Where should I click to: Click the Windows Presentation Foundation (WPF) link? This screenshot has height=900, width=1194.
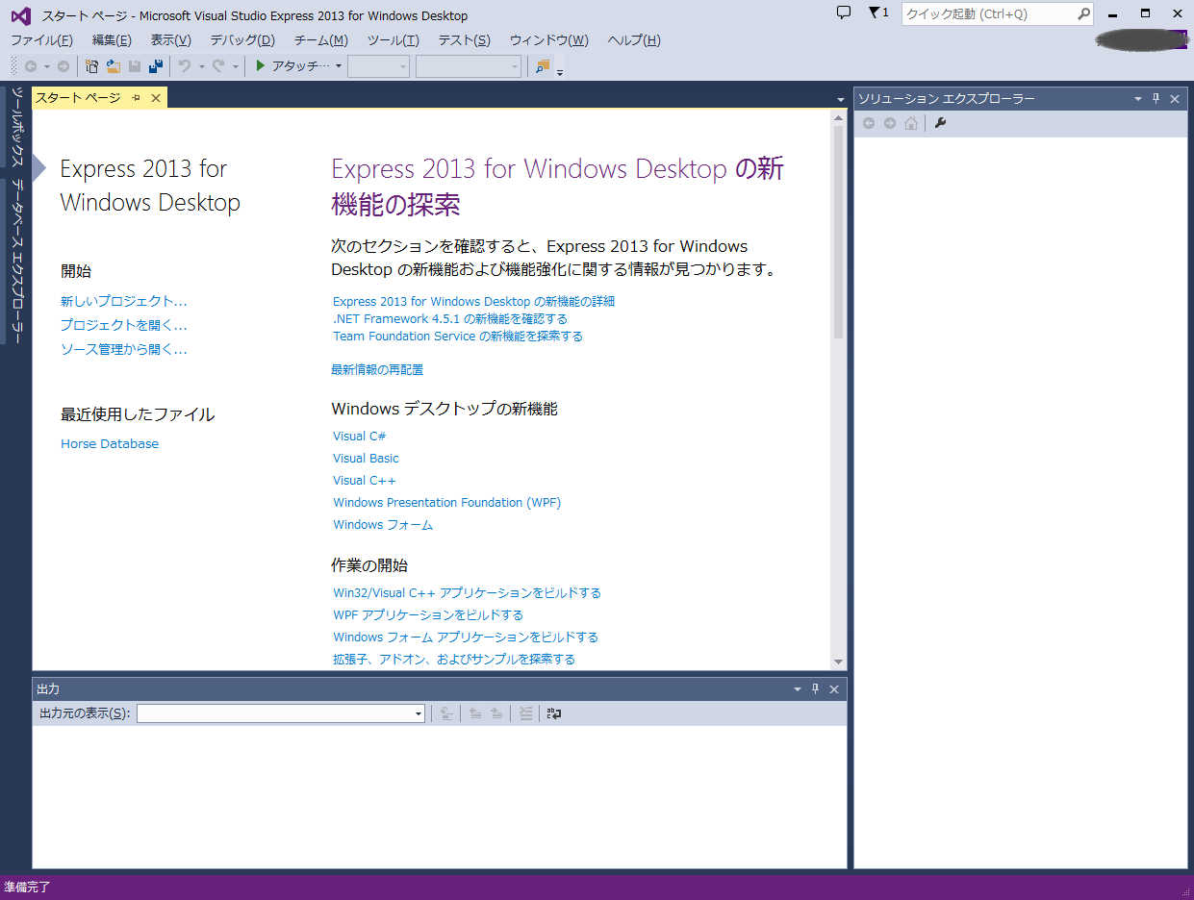(447, 503)
